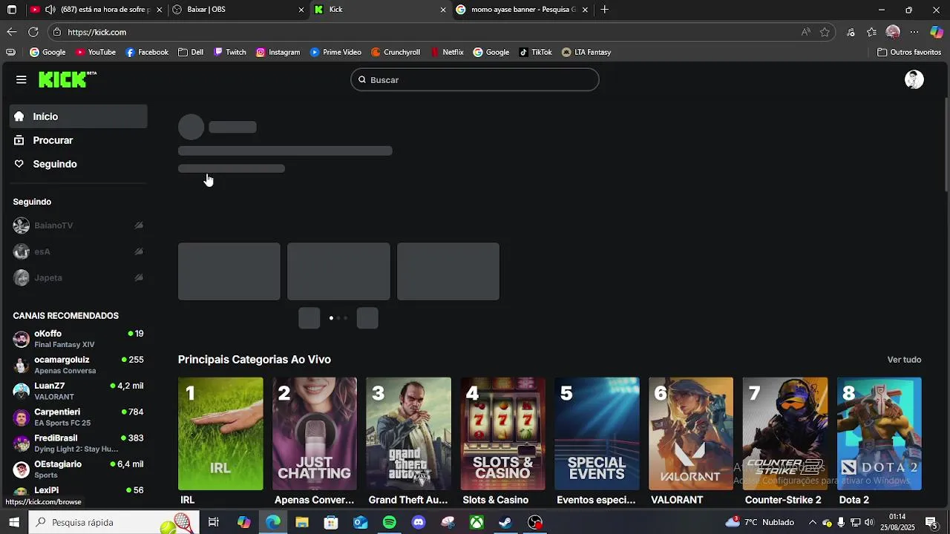Open Edge settings and more menu
Image resolution: width=950 pixels, height=534 pixels.
[x=914, y=32]
